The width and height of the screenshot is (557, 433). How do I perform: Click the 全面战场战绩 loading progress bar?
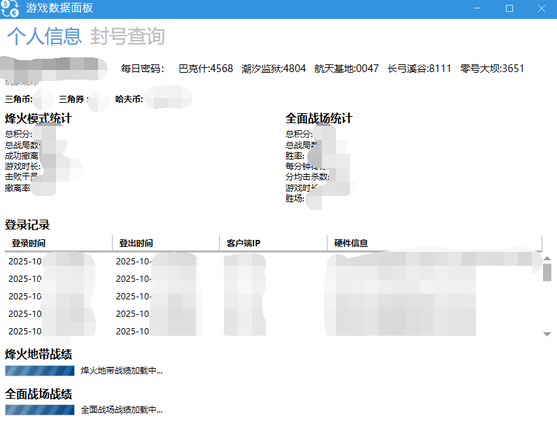coord(40,410)
